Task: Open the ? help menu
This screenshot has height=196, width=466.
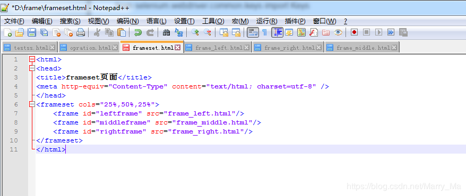Action: point(346,21)
